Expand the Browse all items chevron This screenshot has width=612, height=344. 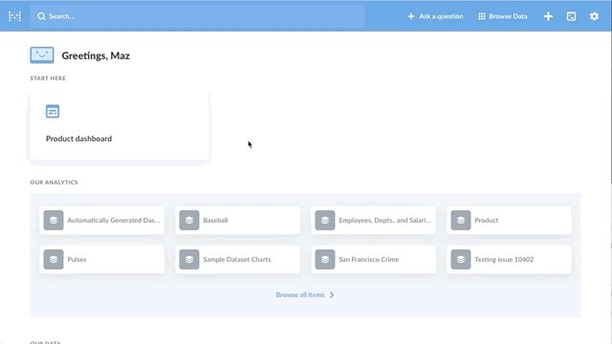332,295
